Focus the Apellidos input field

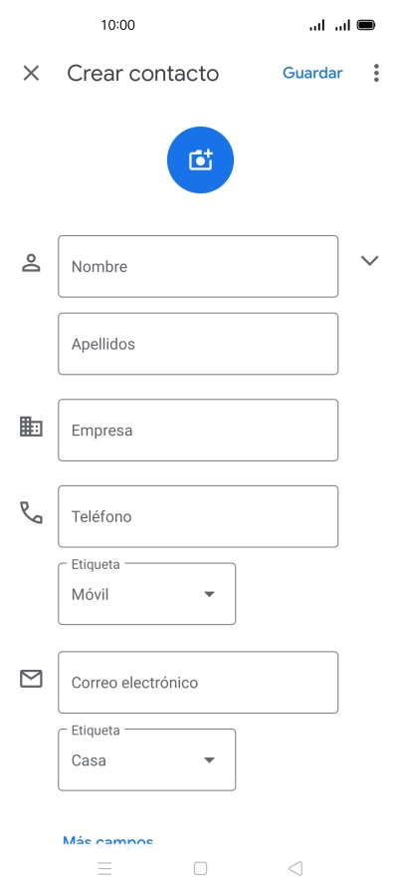coord(198,344)
